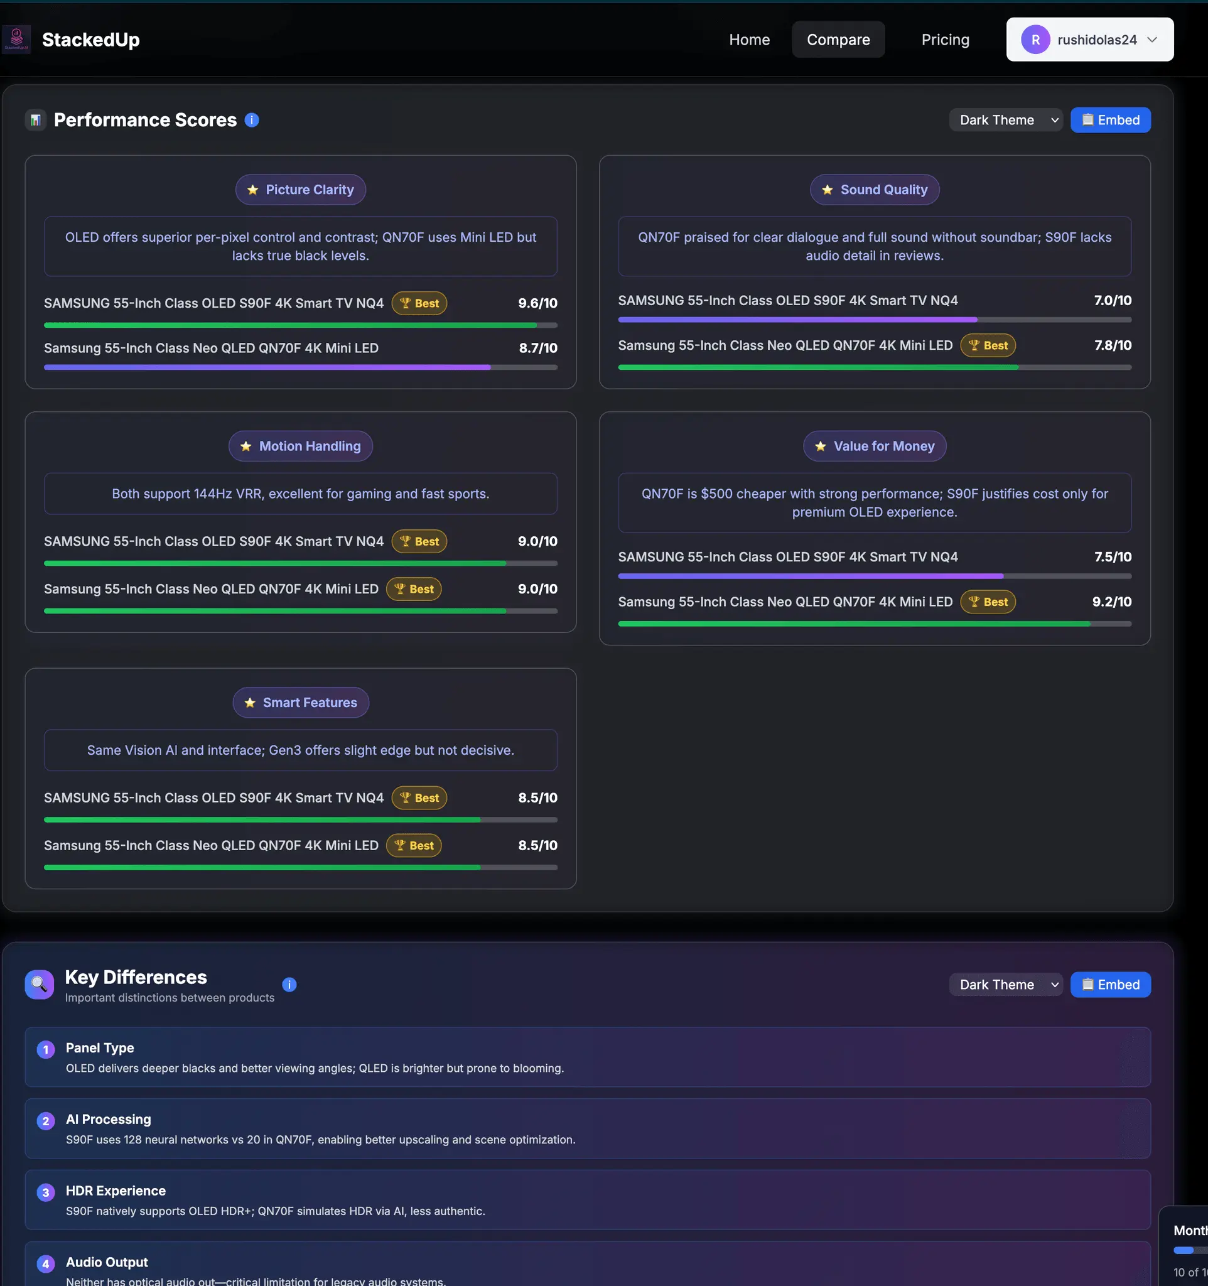Click the number 2 badge beside AI Processing
The height and width of the screenshot is (1286, 1208).
tap(45, 1121)
